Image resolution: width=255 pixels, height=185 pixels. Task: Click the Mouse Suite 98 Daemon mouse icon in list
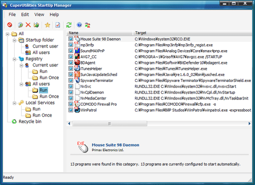click(77, 39)
